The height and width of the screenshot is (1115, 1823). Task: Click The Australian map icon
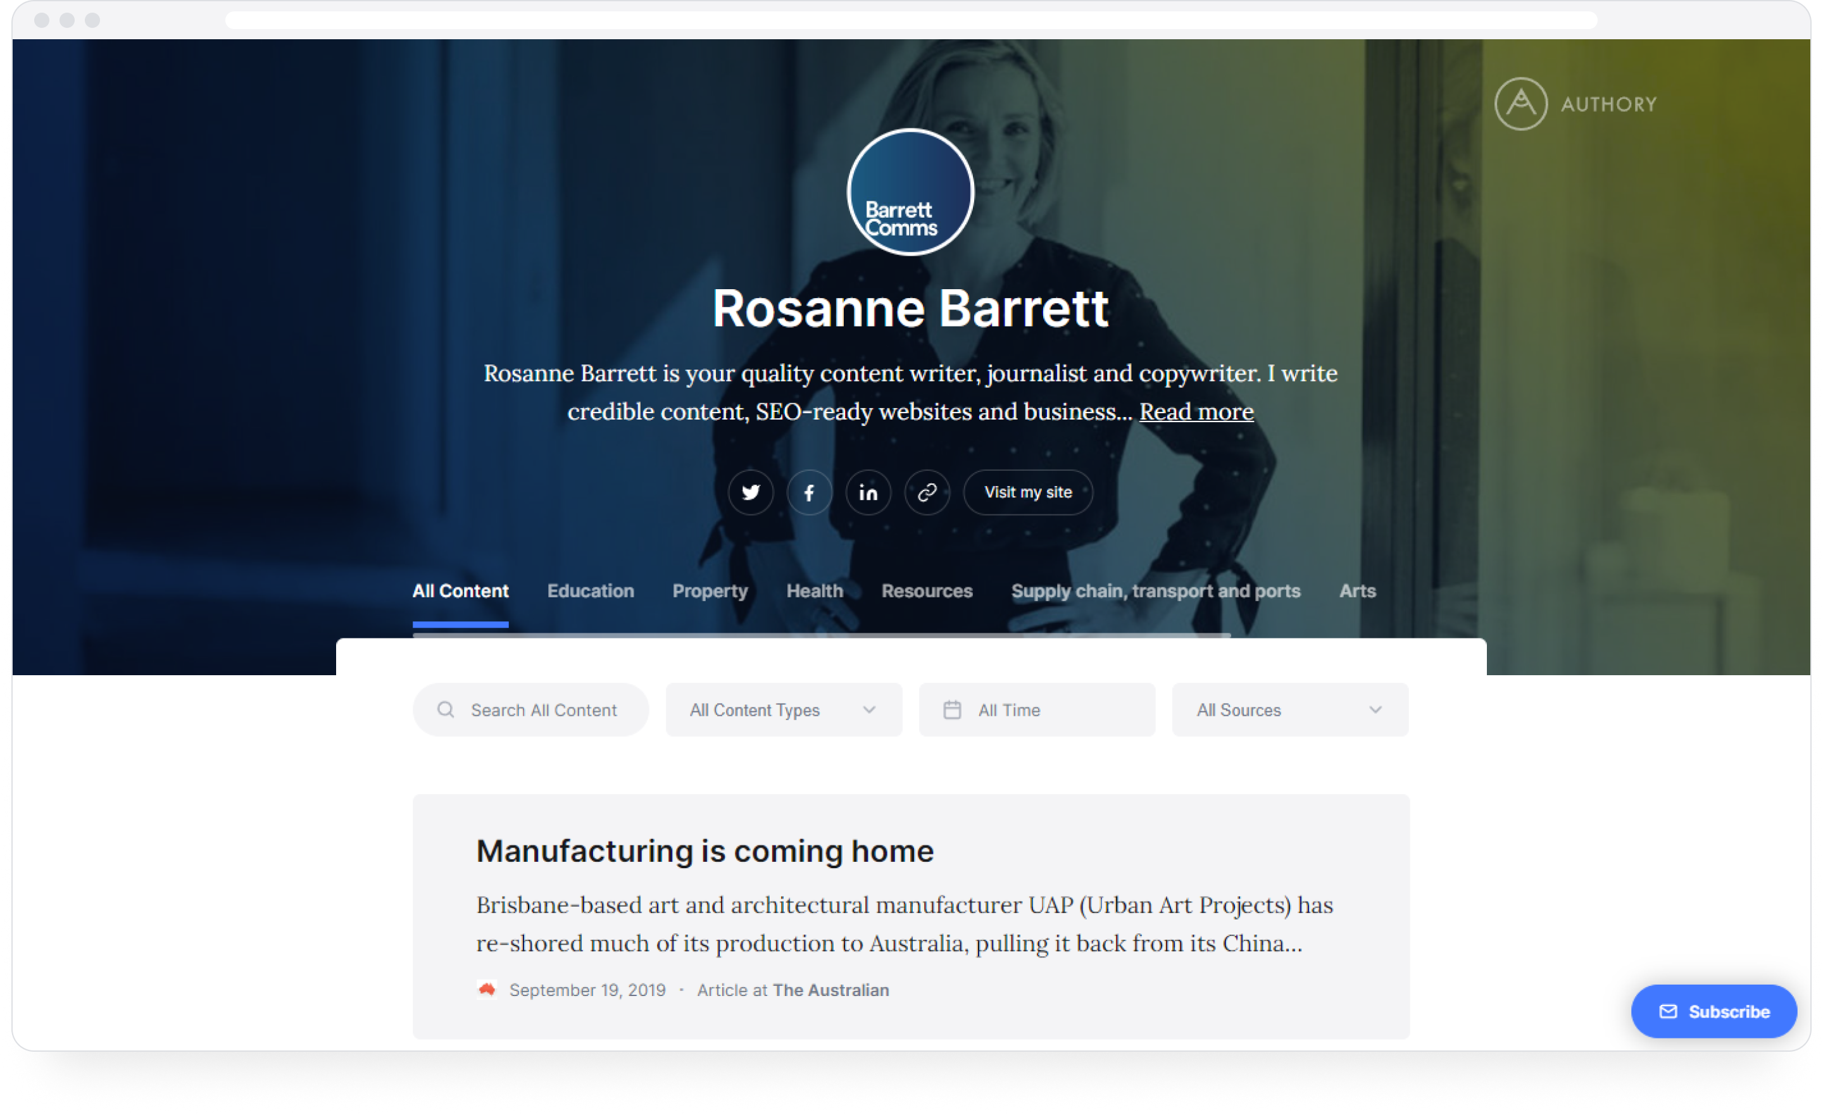pos(486,990)
